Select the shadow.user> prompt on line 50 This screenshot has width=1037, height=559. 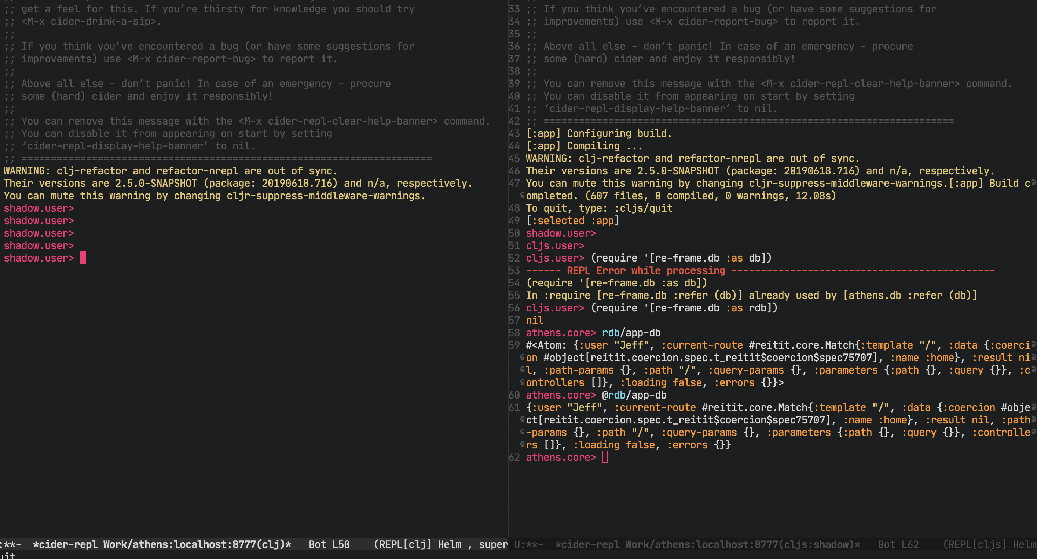[560, 233]
